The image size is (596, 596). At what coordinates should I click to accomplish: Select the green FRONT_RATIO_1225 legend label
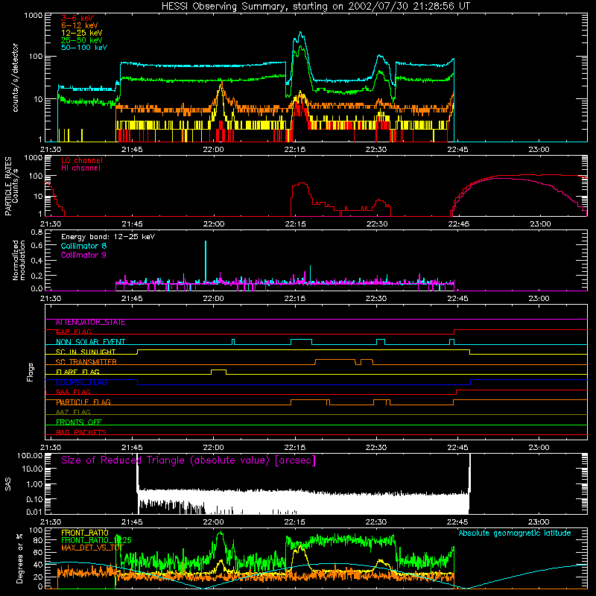[x=96, y=540]
